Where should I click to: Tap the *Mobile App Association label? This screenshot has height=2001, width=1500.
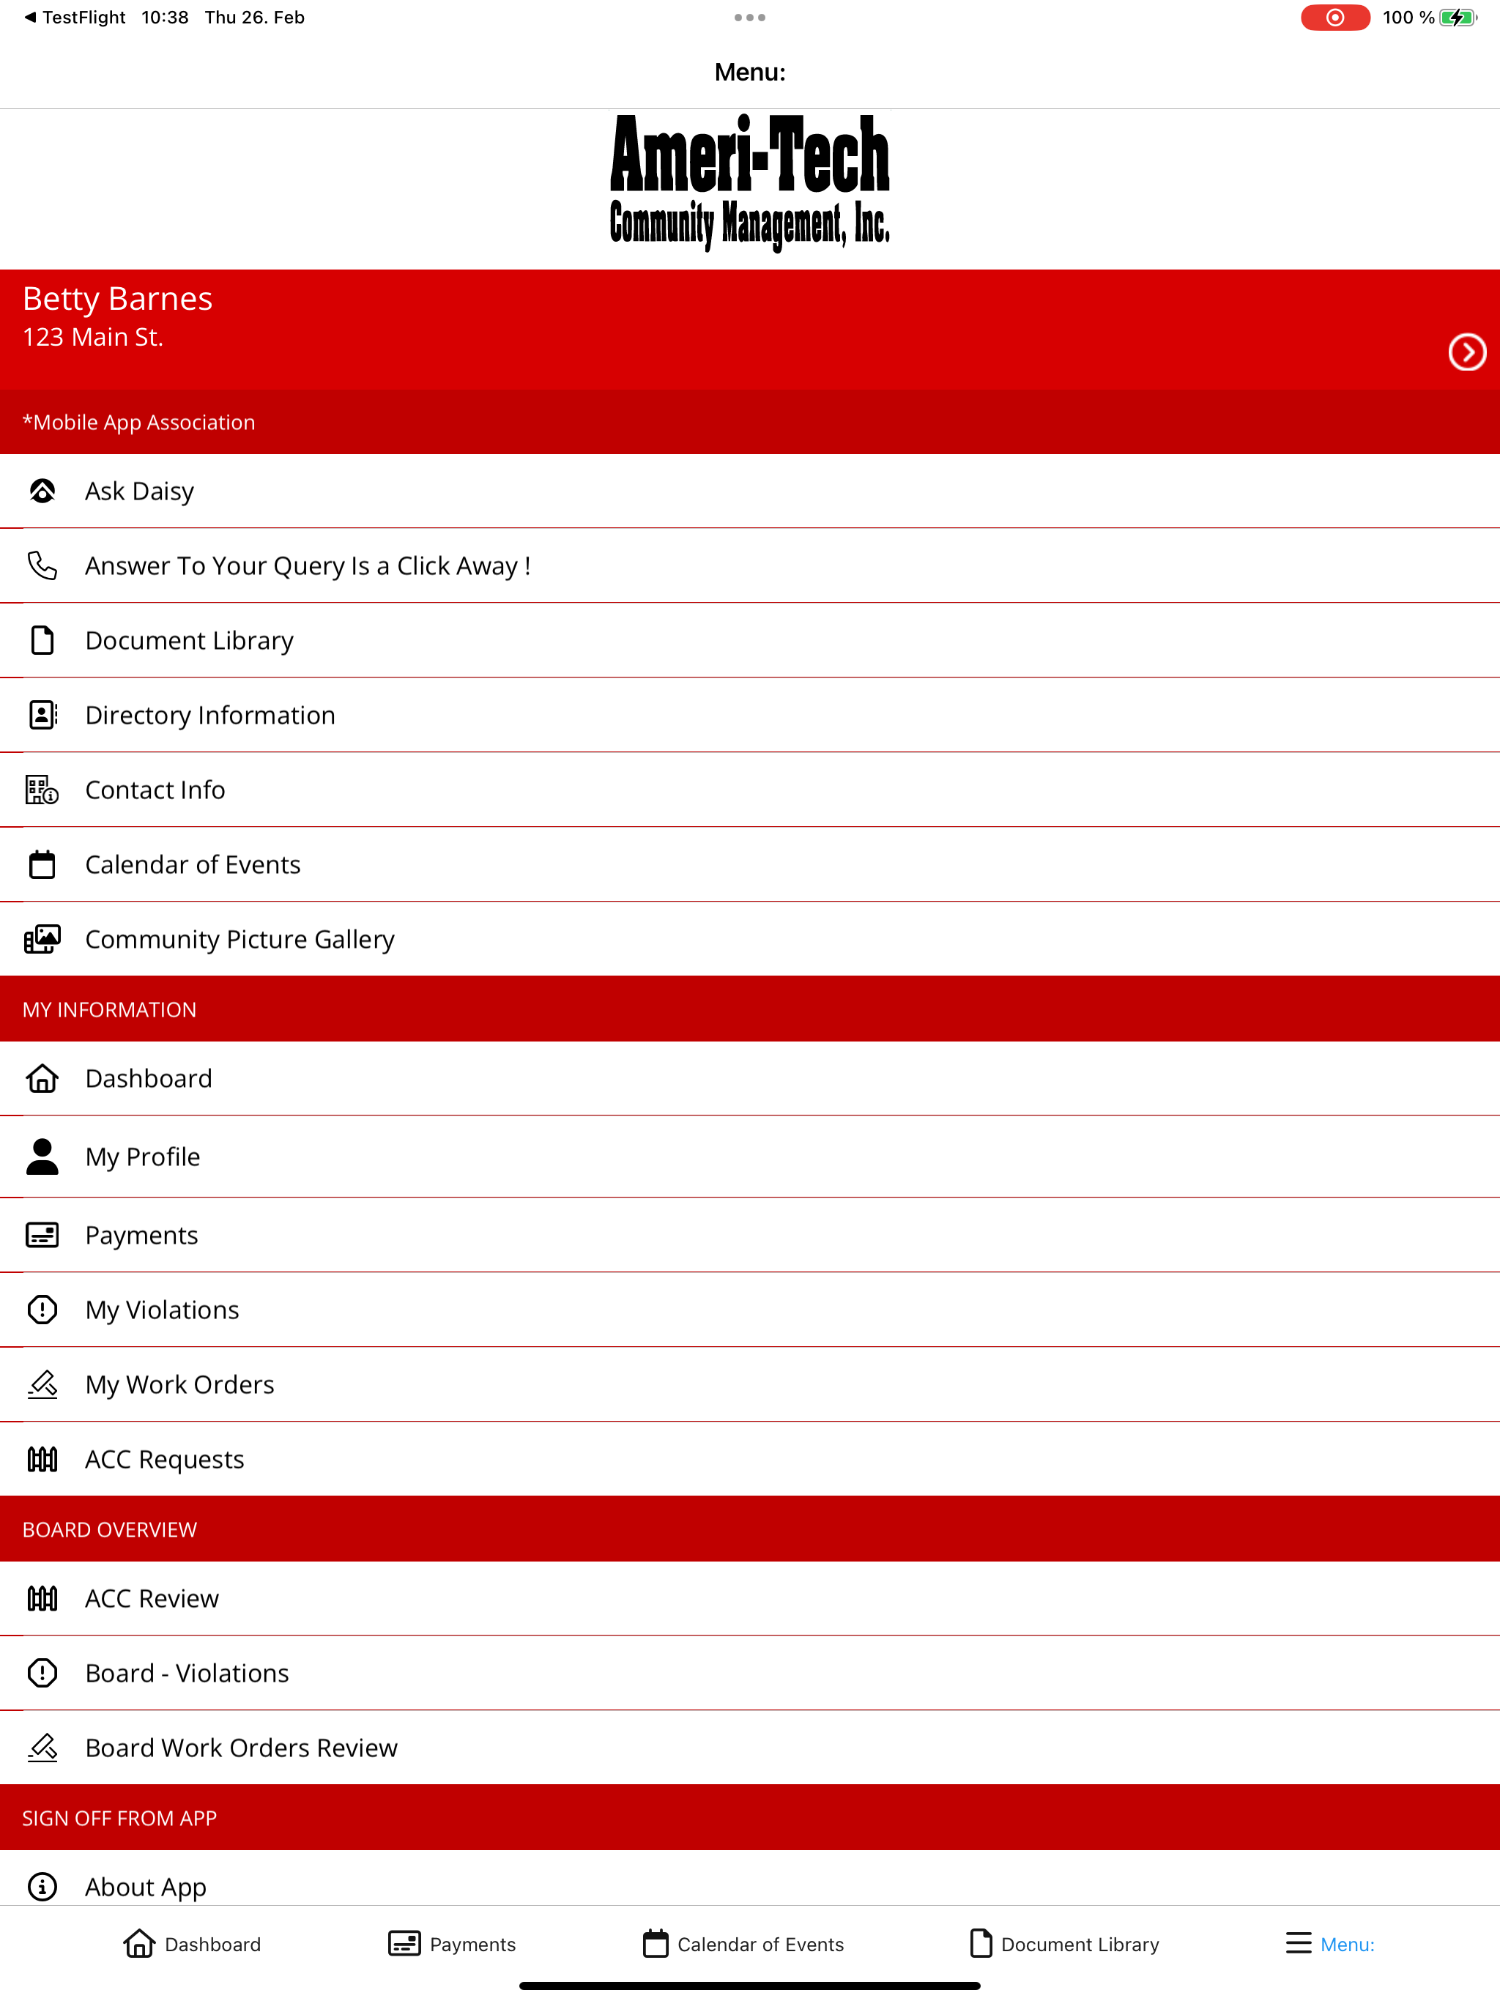[138, 423]
